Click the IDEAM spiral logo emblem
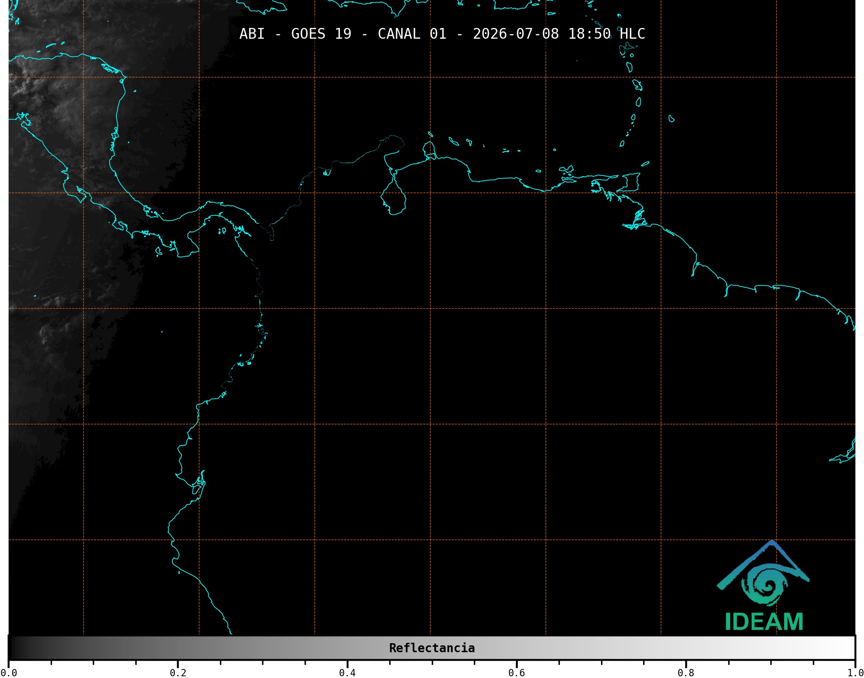 (x=763, y=574)
